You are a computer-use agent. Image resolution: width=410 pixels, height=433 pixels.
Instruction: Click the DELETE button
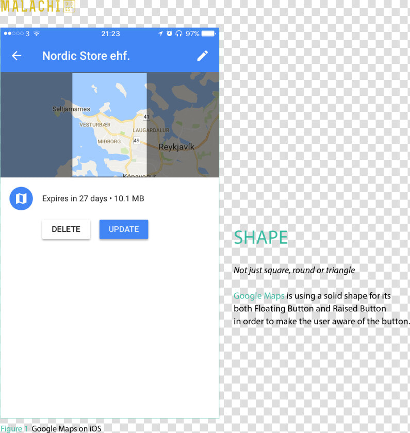coord(66,229)
